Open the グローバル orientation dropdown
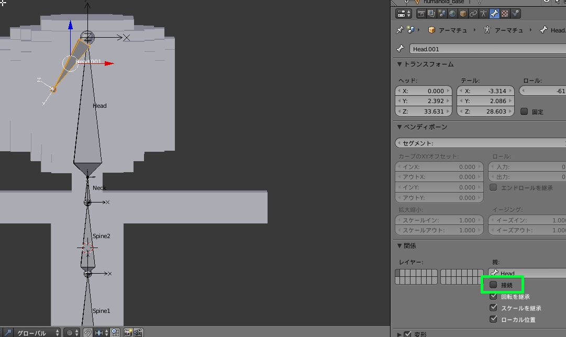Viewport: 566px width, 337px height. coord(37,333)
